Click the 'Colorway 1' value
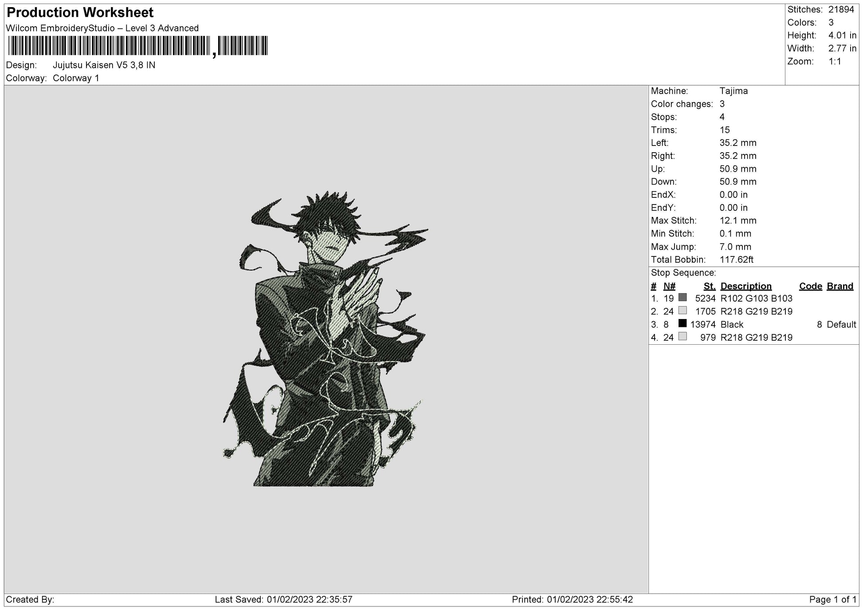 (x=76, y=79)
